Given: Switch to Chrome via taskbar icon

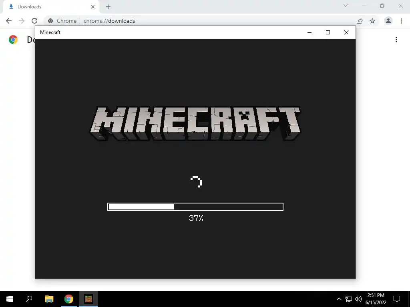Looking at the screenshot, I should point(69,299).
